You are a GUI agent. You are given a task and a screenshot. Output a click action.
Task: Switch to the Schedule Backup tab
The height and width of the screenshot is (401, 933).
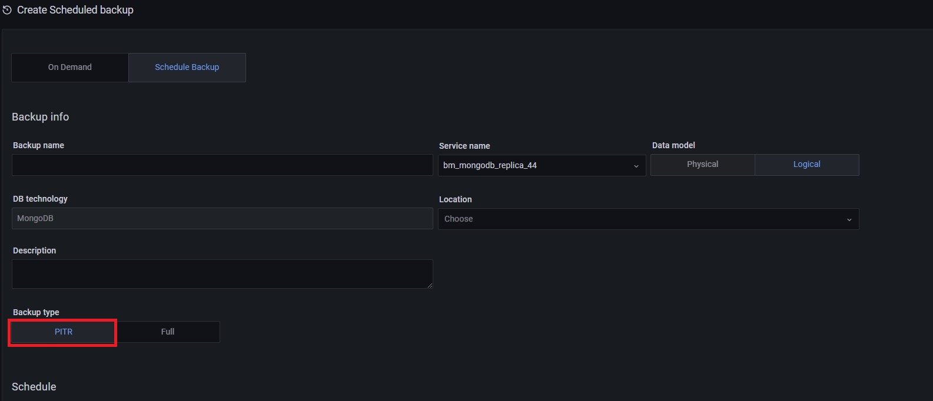point(187,68)
